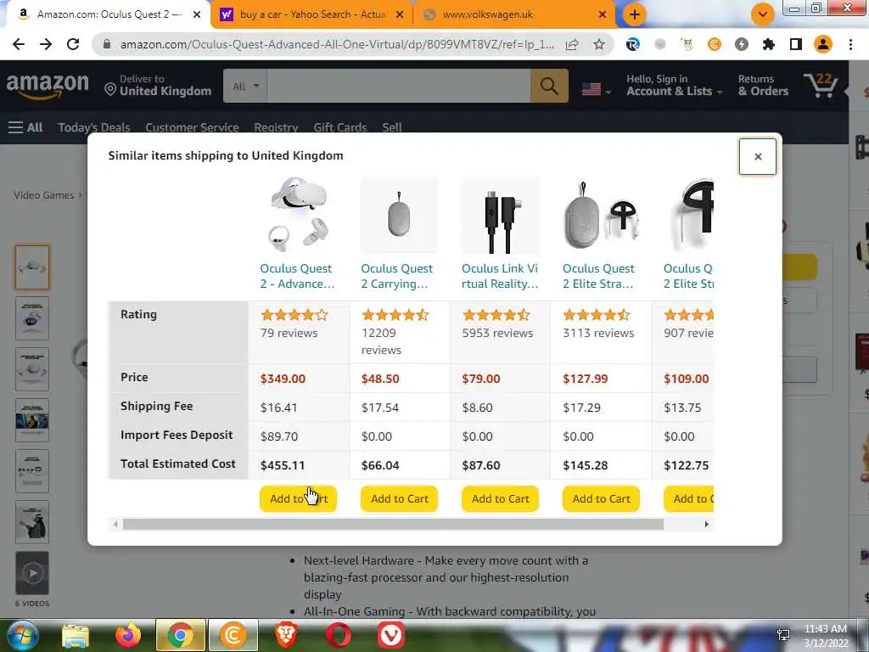This screenshot has height=652, width=869.
Task: Click the lightning bolt extension icon
Action: pos(742,44)
